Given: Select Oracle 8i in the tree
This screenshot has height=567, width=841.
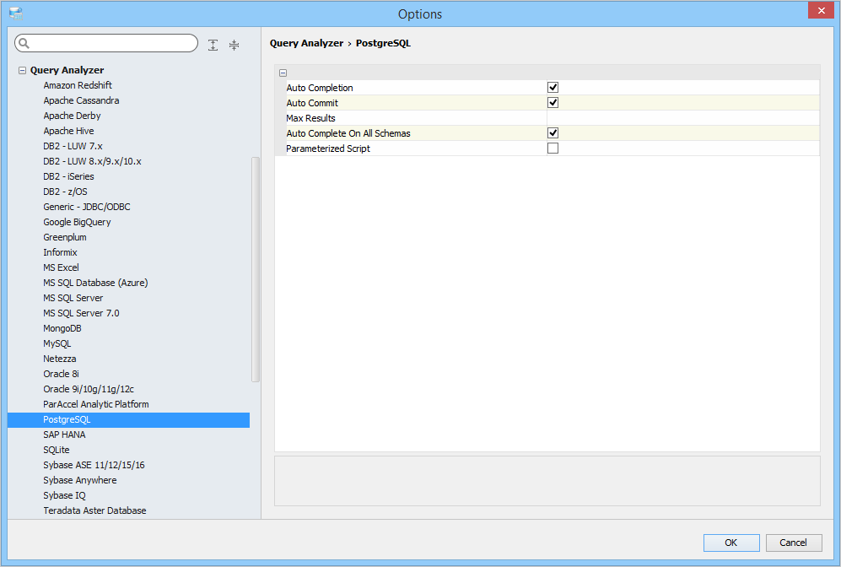Looking at the screenshot, I should tap(61, 374).
